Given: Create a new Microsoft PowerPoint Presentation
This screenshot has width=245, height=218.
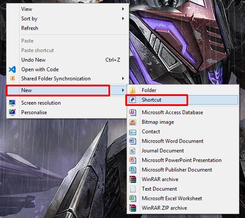Looking at the screenshot, I should tap(183, 160).
